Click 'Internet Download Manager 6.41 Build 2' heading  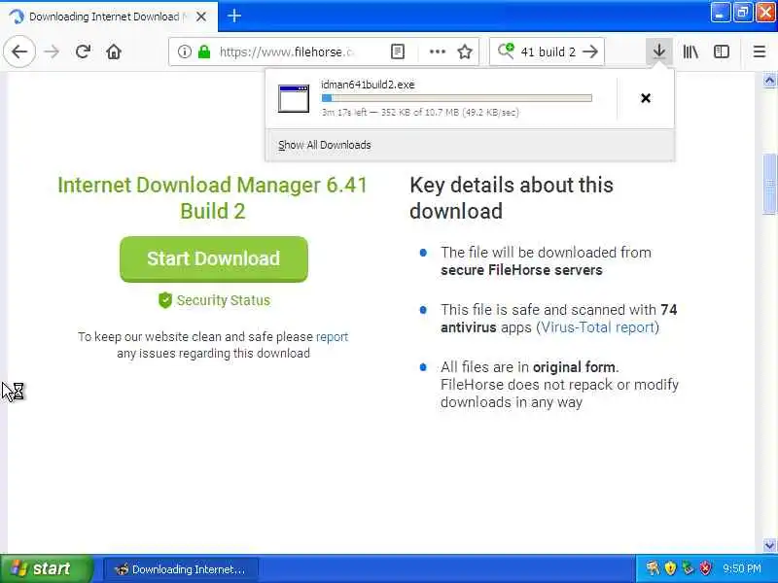click(x=212, y=198)
